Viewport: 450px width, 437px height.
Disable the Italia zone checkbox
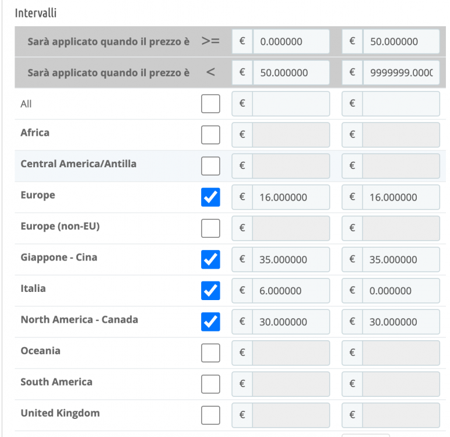[x=210, y=291]
